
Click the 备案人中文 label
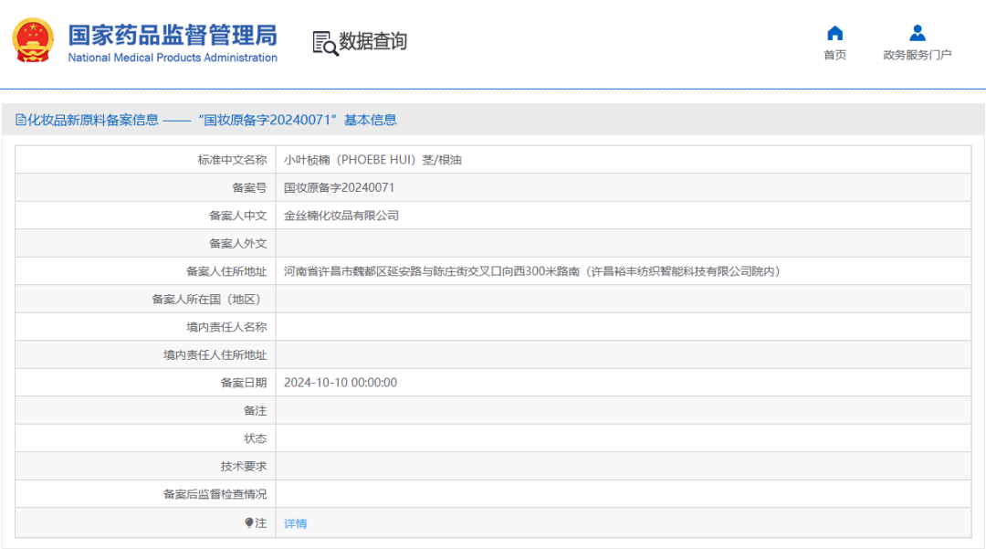(x=237, y=216)
